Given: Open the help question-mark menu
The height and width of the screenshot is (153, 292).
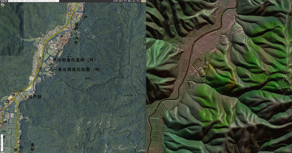Looking at the screenshot, I should pyautogui.click(x=139, y=1).
